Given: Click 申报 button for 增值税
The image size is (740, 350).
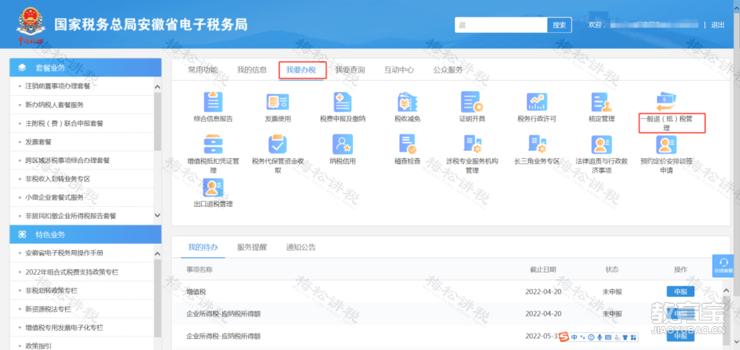Looking at the screenshot, I should [x=680, y=292].
